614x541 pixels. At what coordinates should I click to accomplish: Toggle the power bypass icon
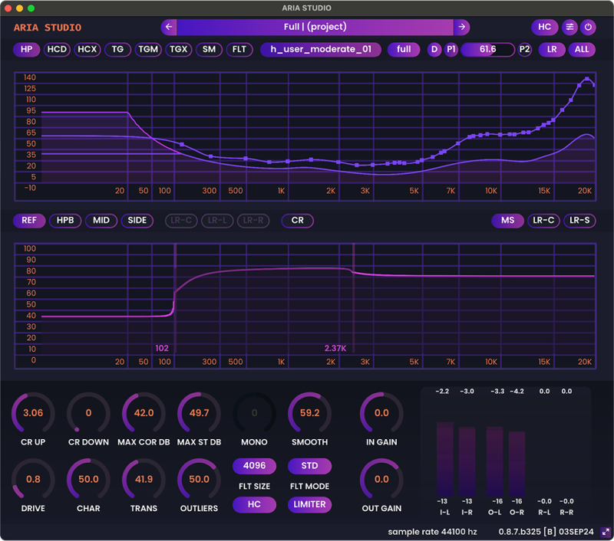(588, 27)
